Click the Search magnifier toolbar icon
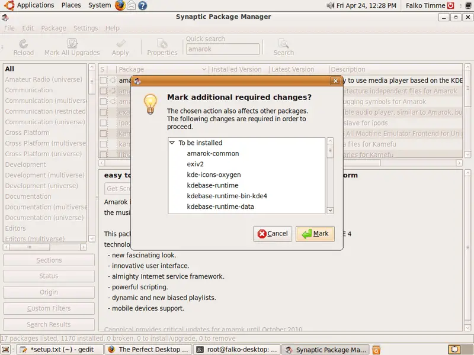 coord(284,44)
